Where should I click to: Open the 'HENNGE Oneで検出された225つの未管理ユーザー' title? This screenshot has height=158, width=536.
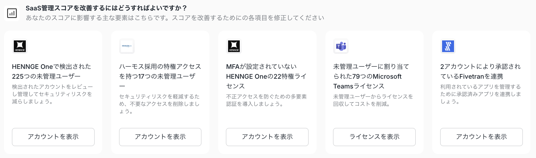coord(52,71)
